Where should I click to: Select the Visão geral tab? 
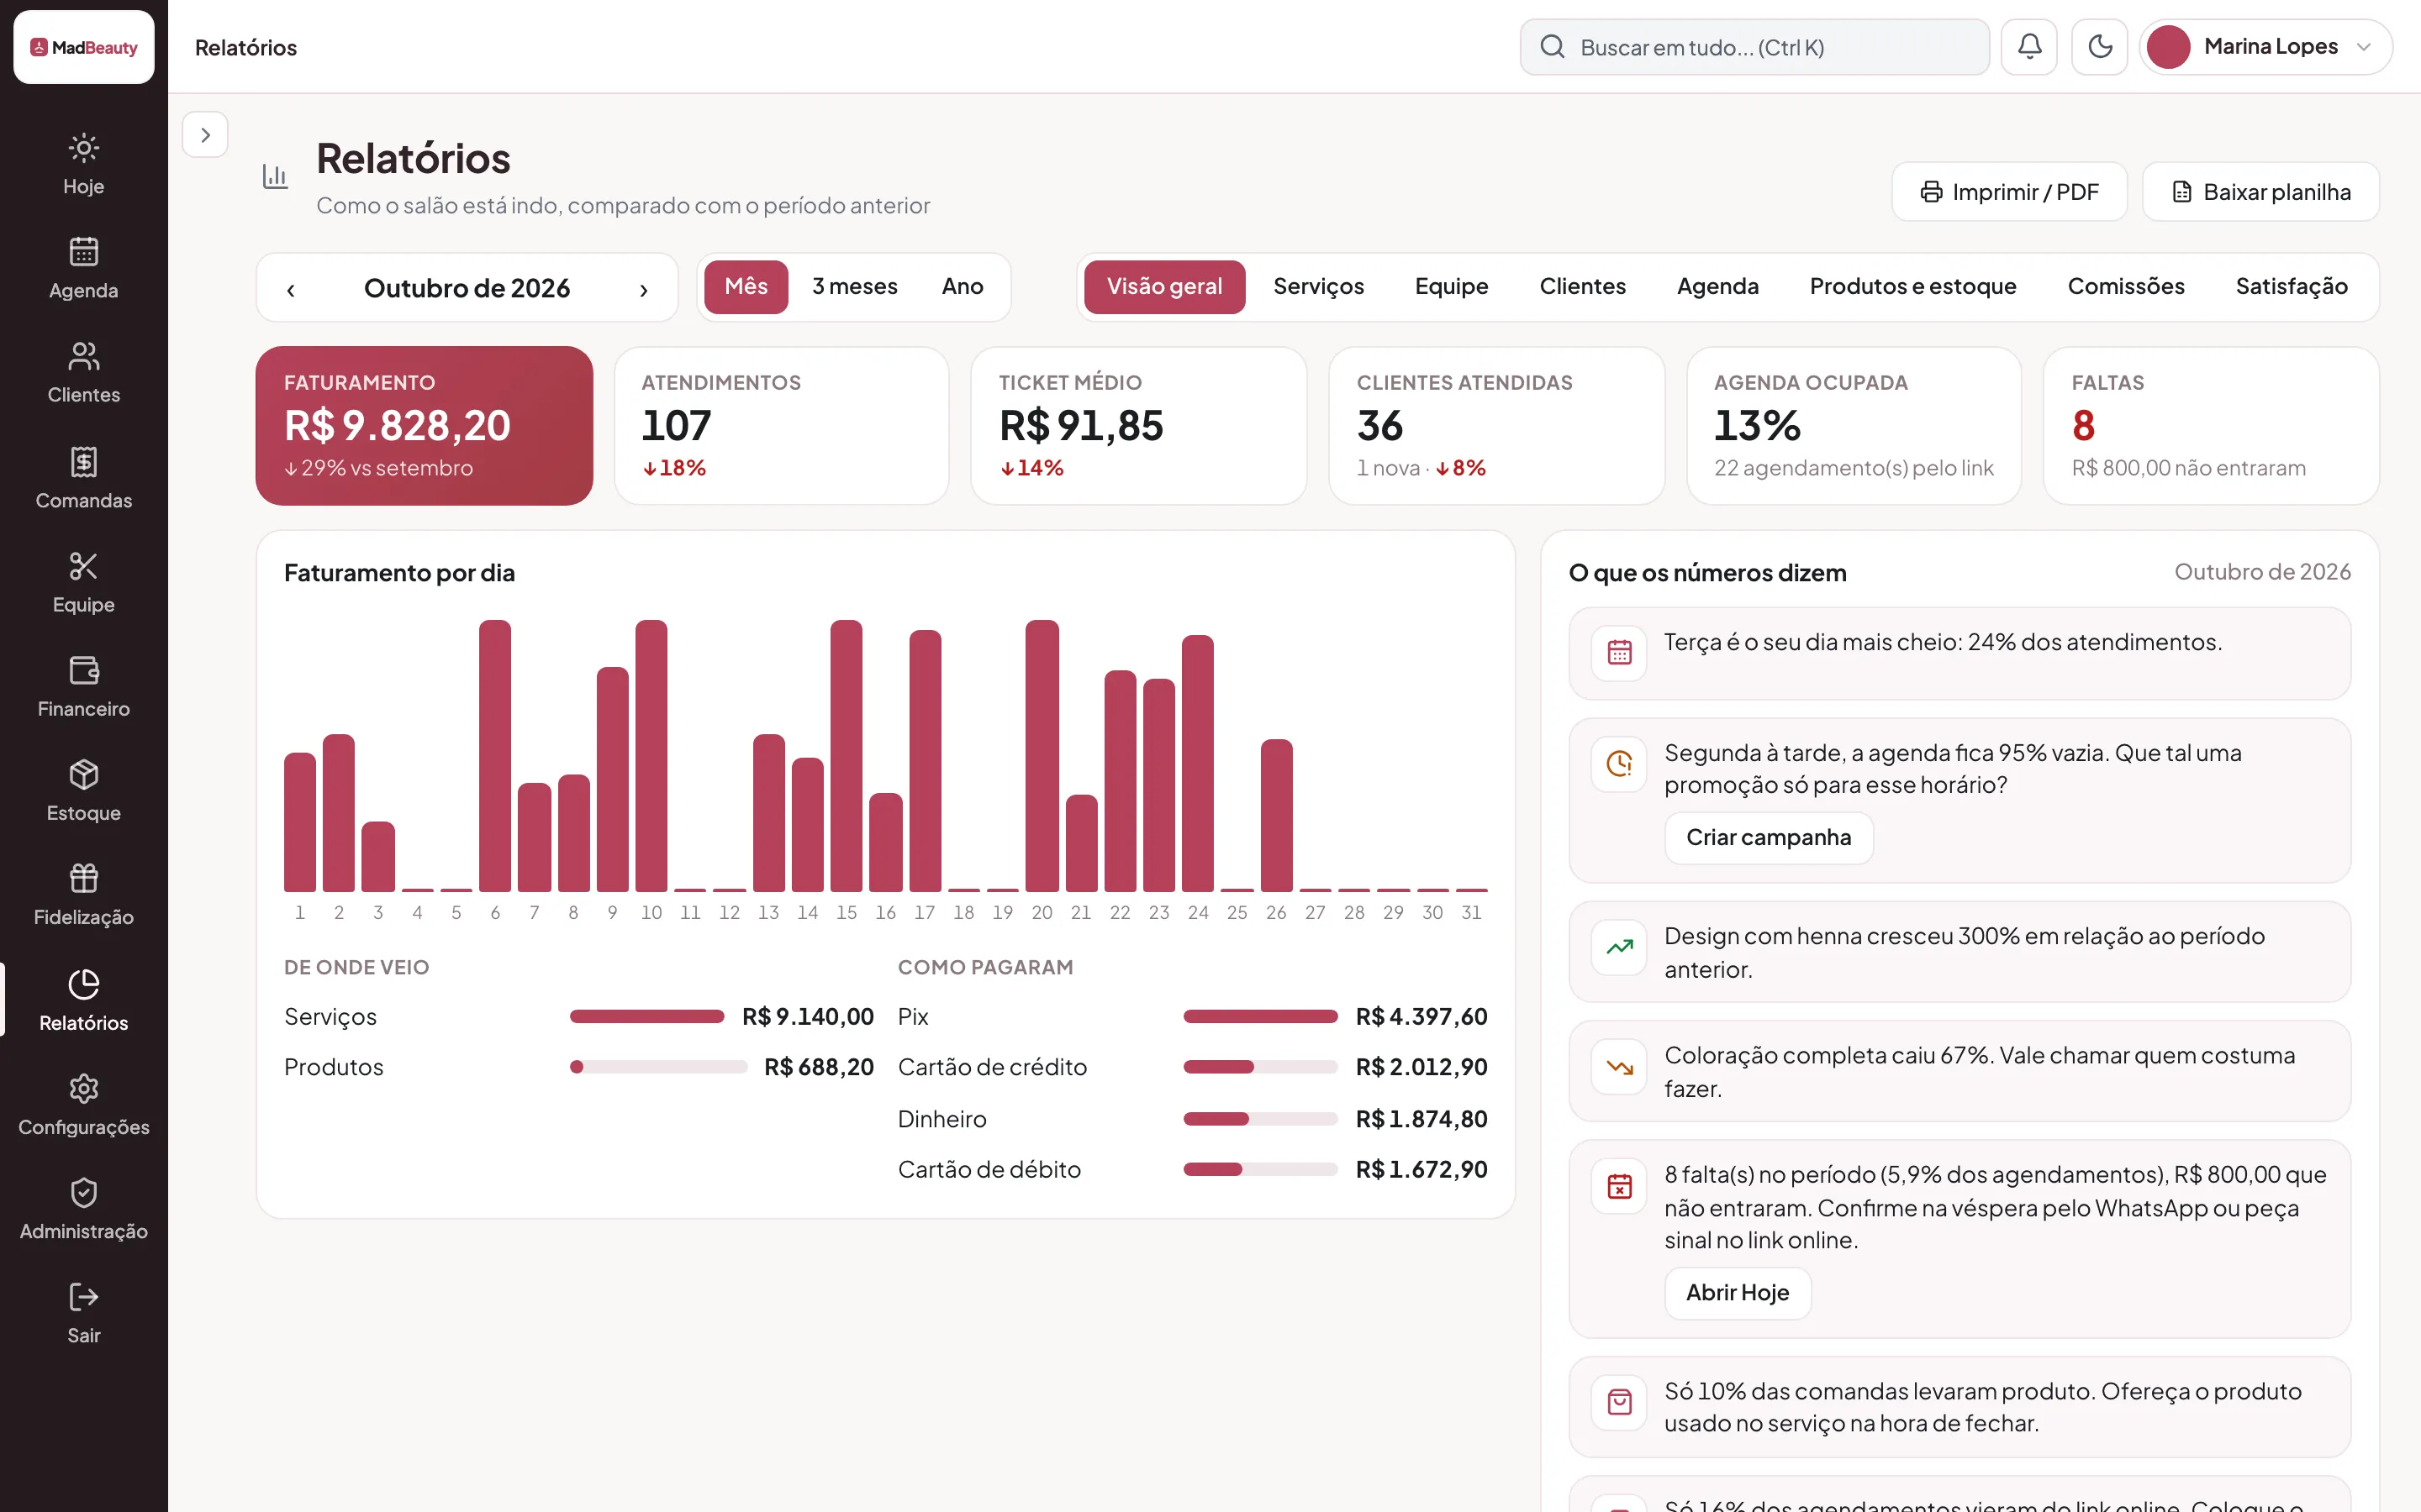[1164, 287]
